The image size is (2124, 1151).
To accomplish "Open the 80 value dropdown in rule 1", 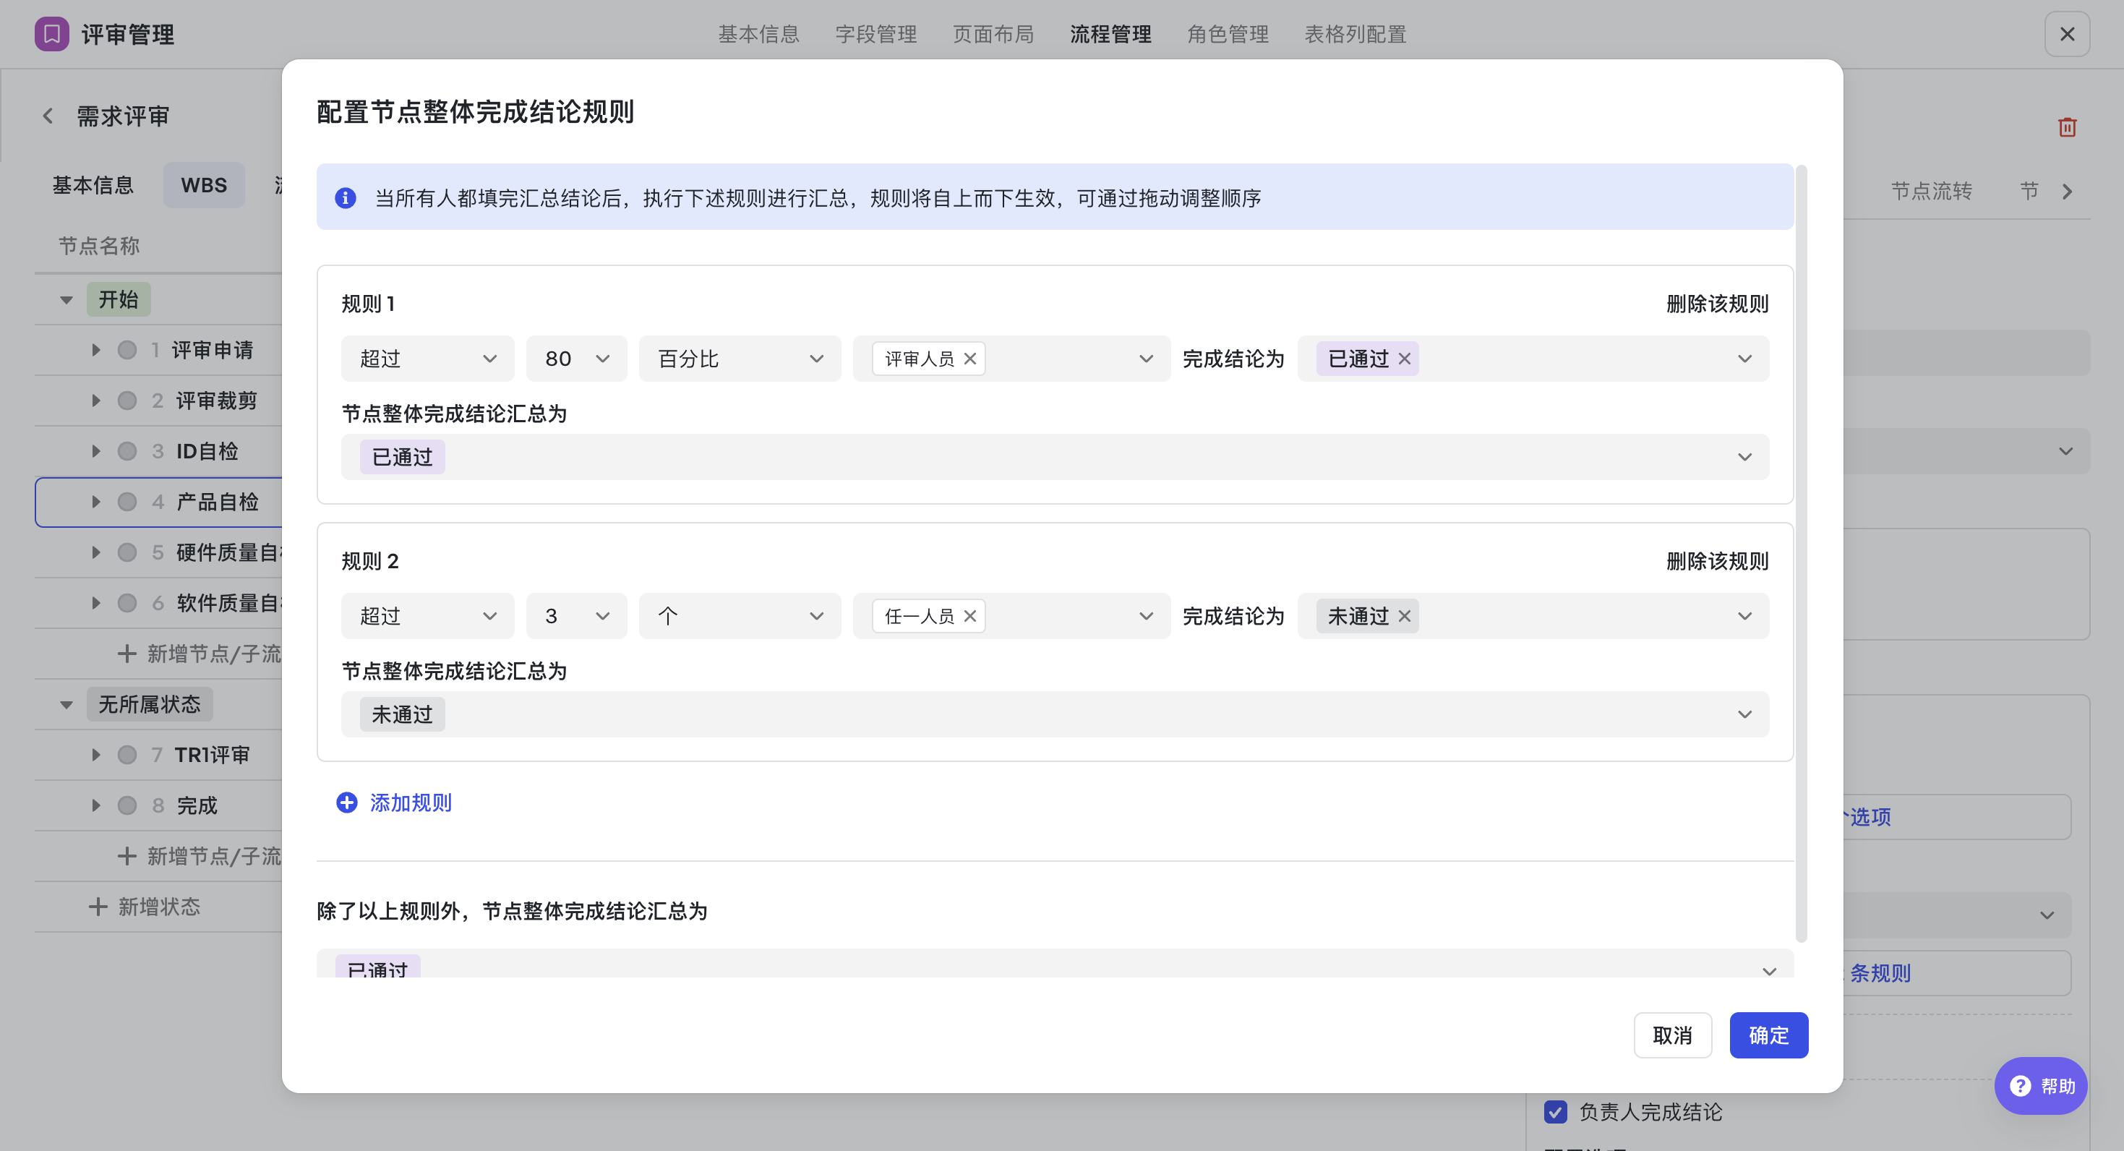I will (x=575, y=359).
